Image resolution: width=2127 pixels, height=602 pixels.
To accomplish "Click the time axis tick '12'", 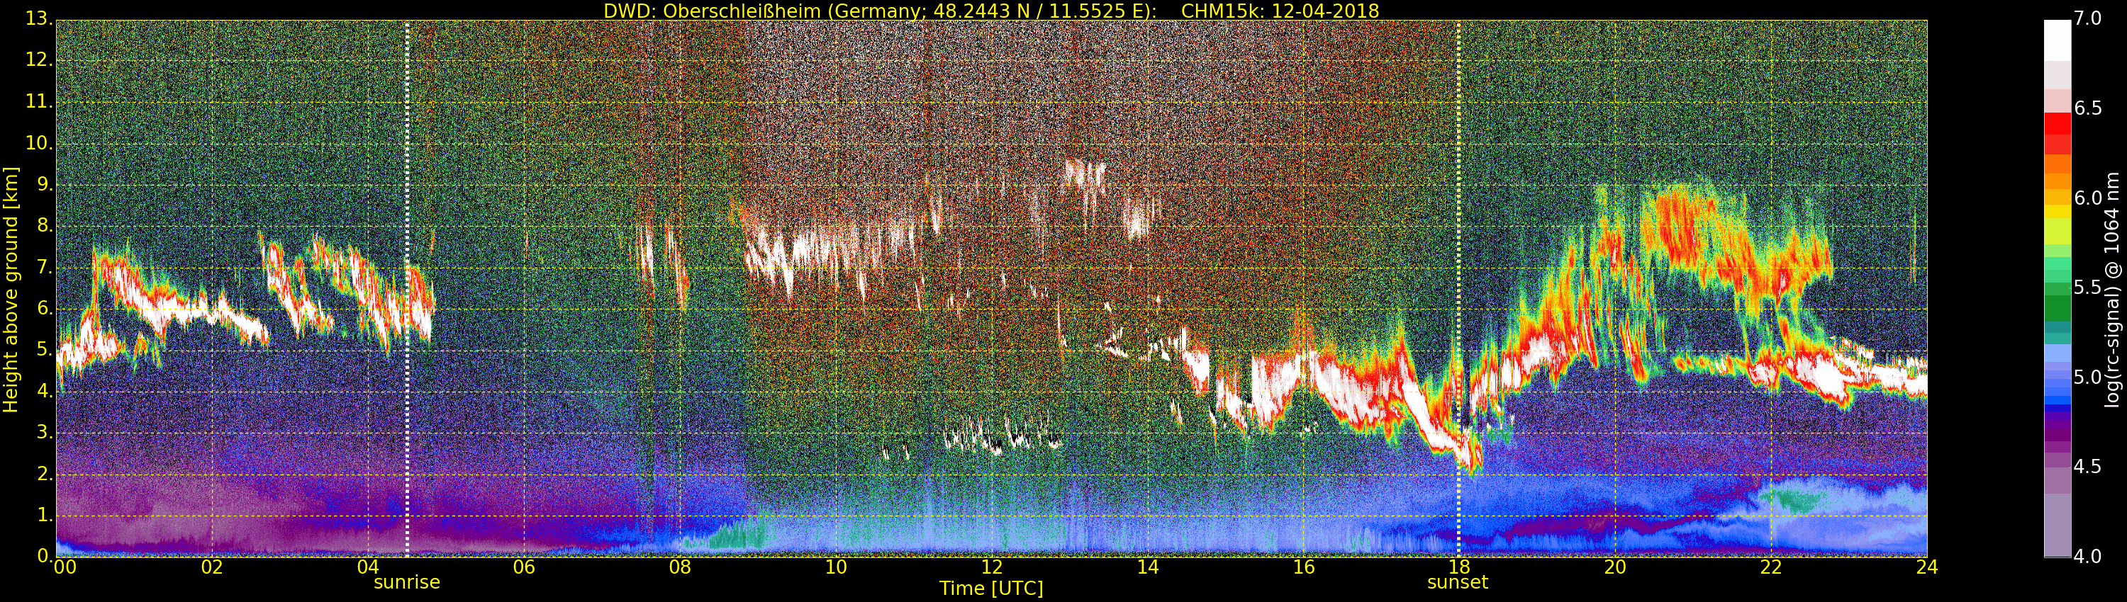I will point(992,567).
